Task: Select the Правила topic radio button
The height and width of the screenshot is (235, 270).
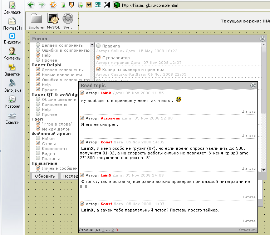Action: click(98, 46)
